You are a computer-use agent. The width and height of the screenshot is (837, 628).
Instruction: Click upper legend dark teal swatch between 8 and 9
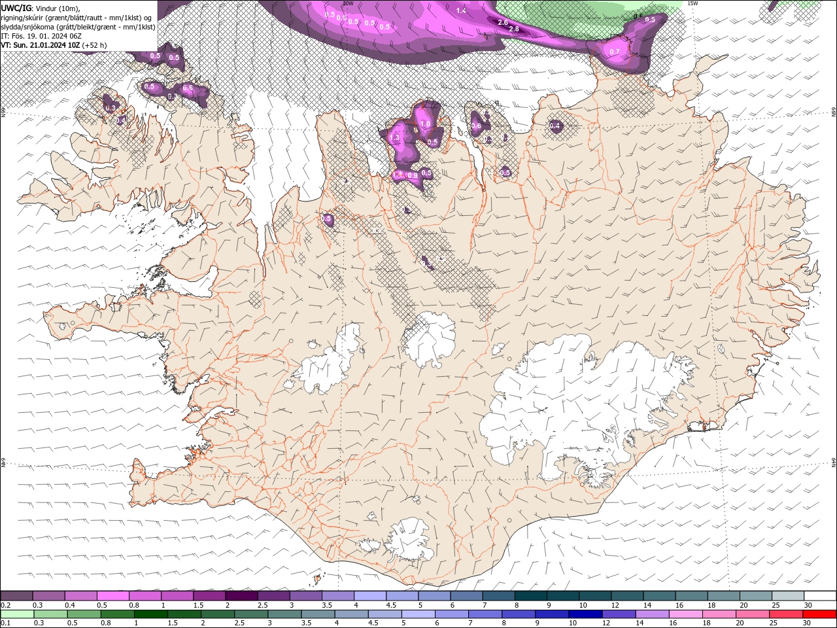[x=530, y=595]
